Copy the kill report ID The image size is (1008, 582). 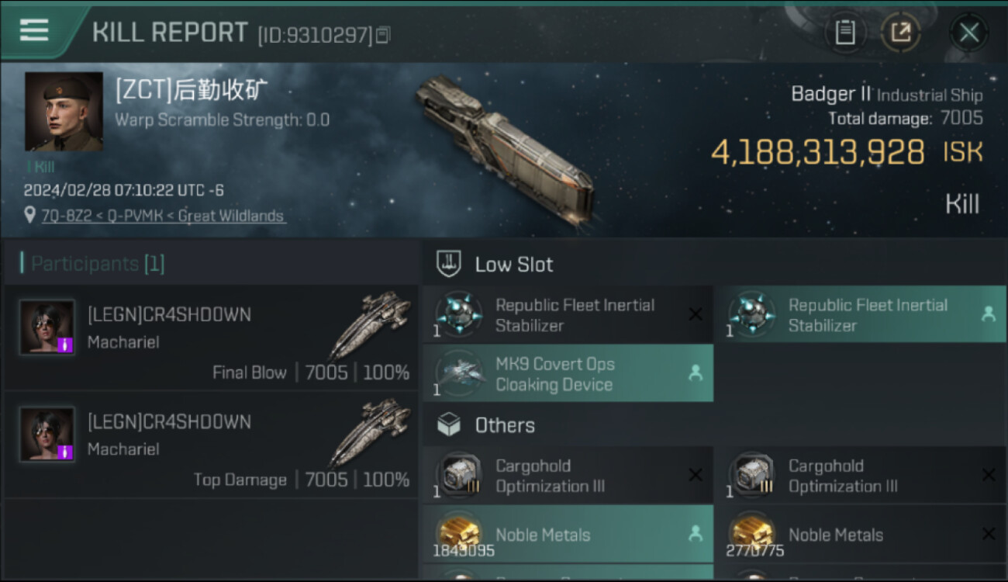point(384,35)
